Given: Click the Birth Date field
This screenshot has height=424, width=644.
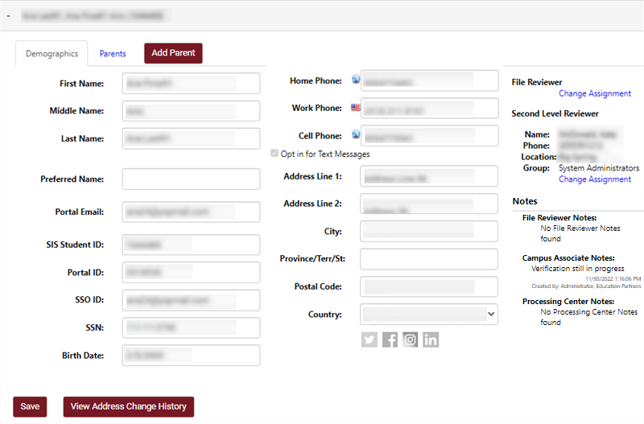Looking at the screenshot, I should pyautogui.click(x=191, y=356).
